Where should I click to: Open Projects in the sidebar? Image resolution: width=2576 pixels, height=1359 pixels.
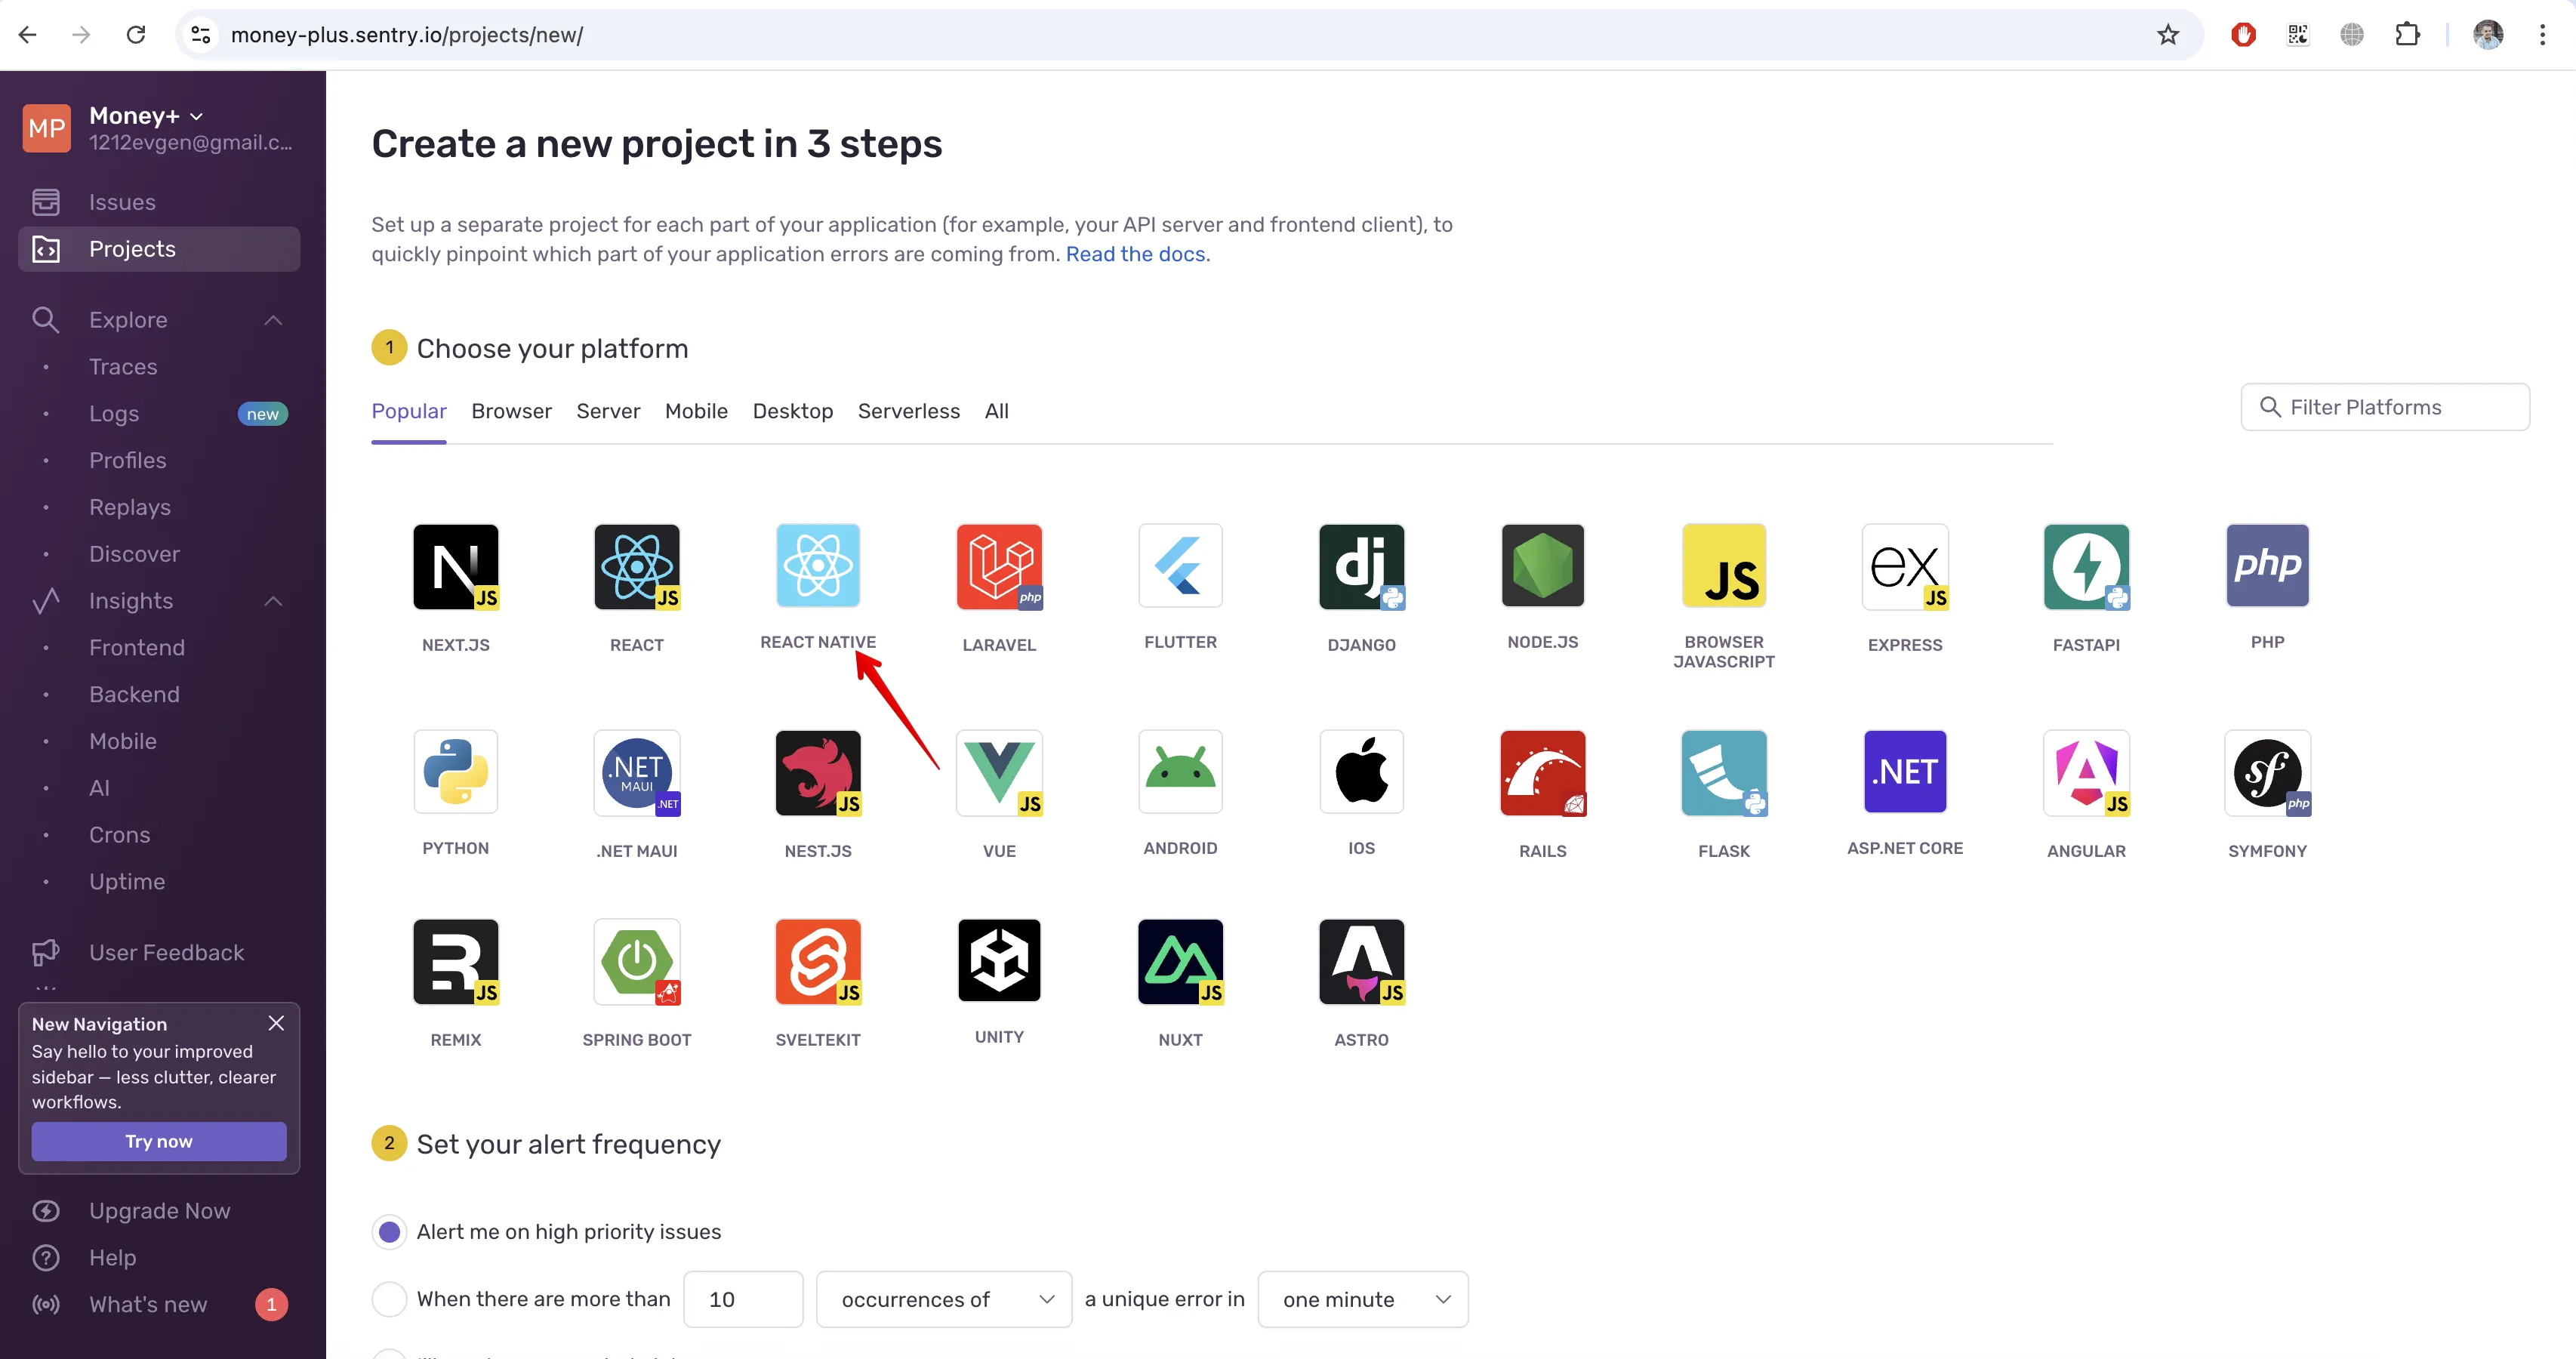(159, 249)
